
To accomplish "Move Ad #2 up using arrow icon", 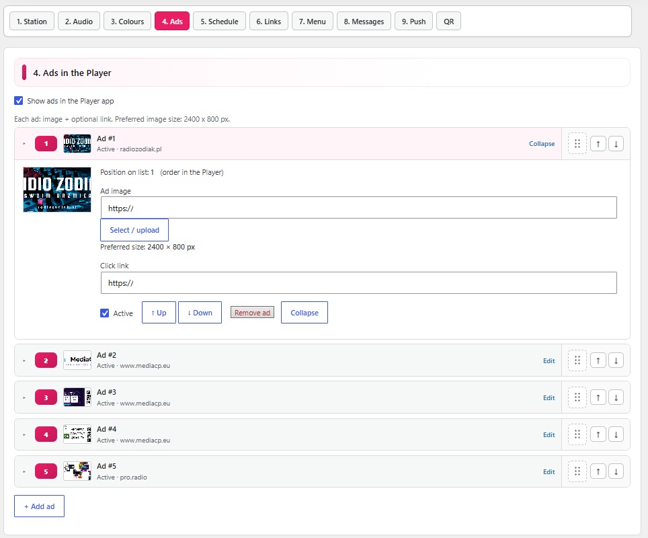I will [598, 360].
